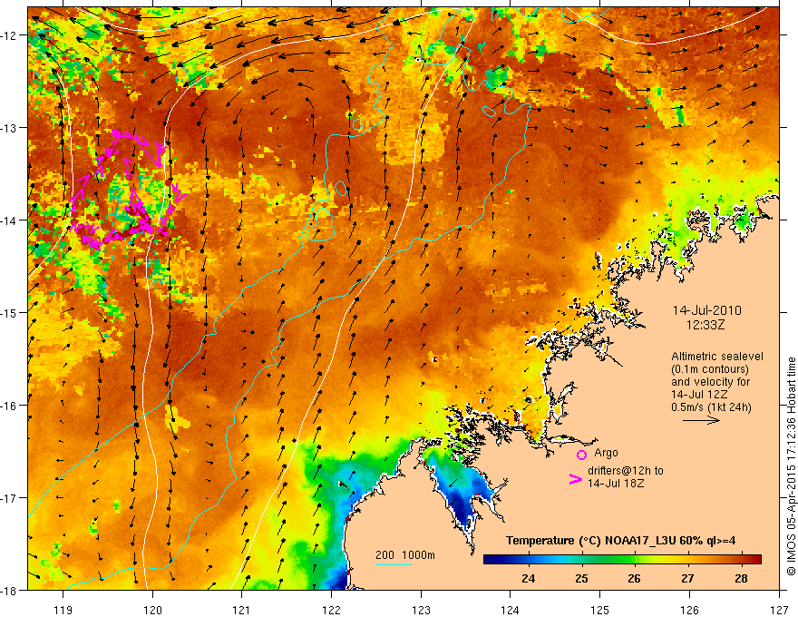
Task: Click latitude label -13 on left axis
Action: 11,128
